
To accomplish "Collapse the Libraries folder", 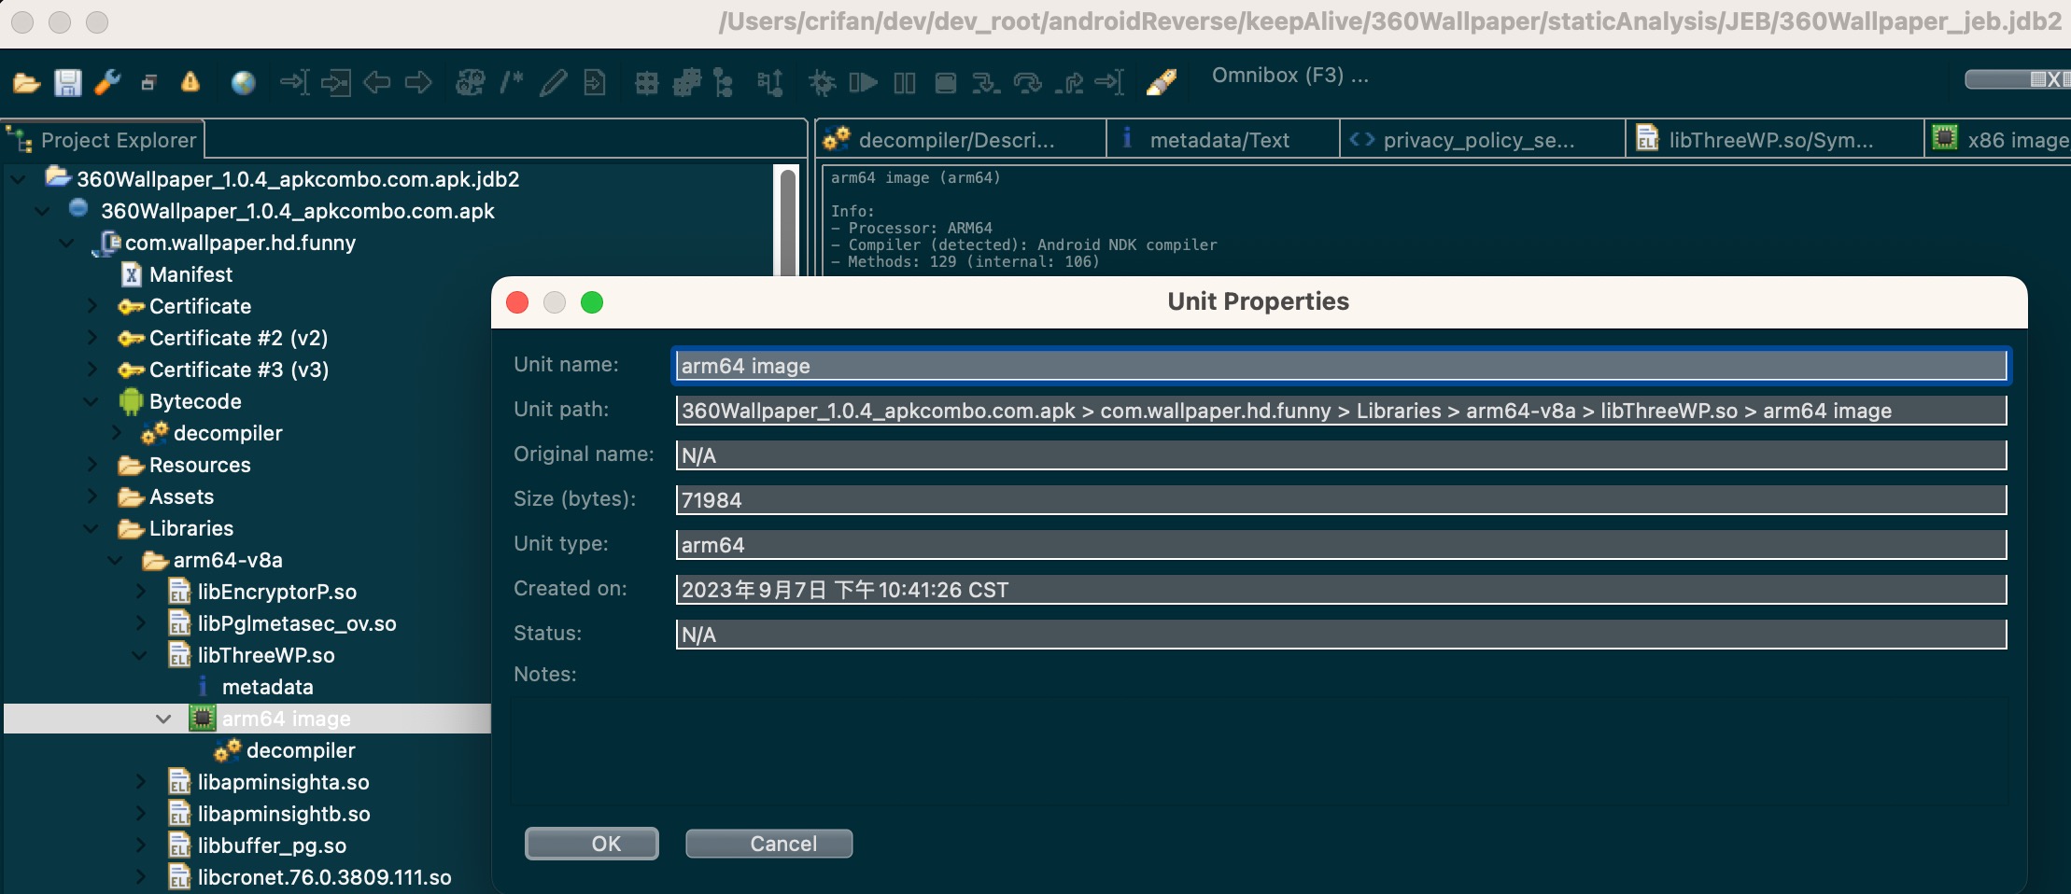I will click(x=91, y=528).
